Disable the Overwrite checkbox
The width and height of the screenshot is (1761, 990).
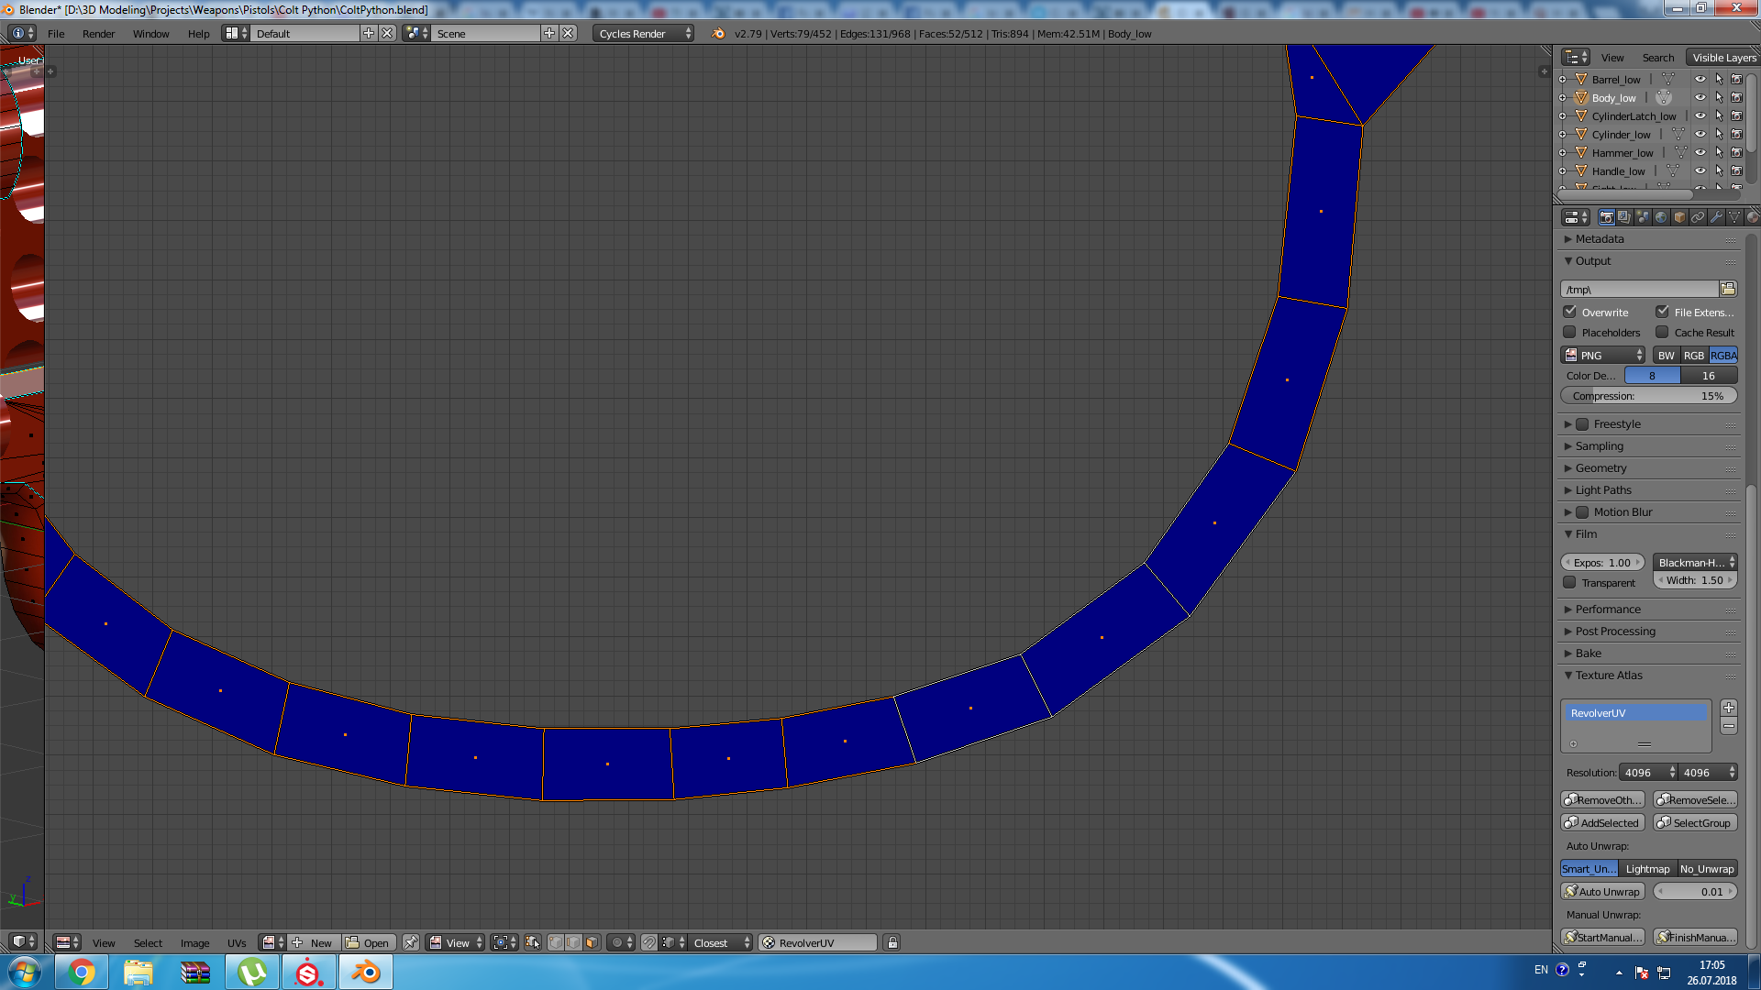coord(1570,312)
